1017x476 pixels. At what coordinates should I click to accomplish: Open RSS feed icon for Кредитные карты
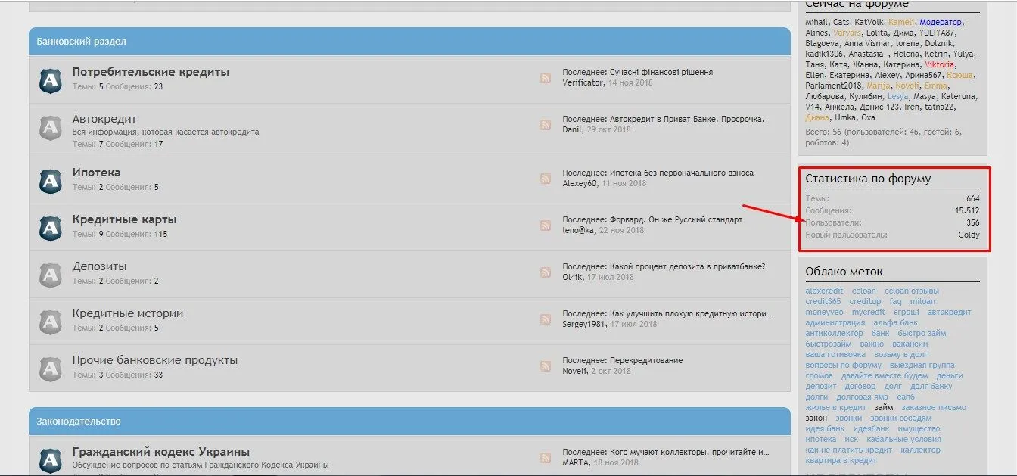[545, 226]
